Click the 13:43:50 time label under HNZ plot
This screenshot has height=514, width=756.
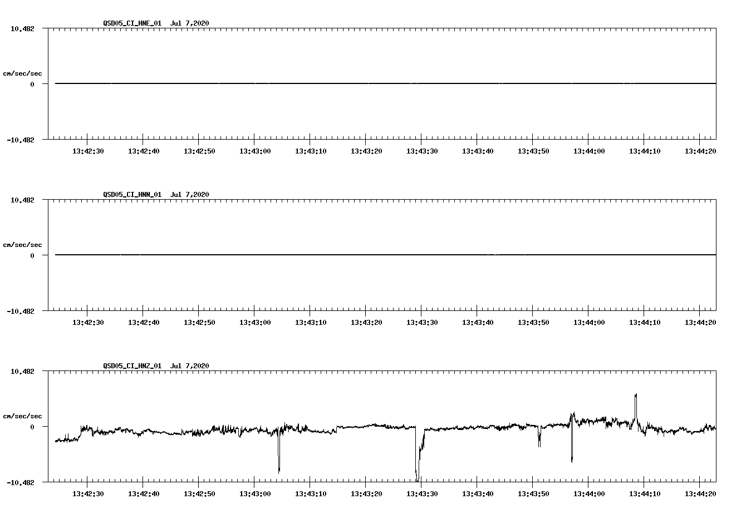(533, 493)
